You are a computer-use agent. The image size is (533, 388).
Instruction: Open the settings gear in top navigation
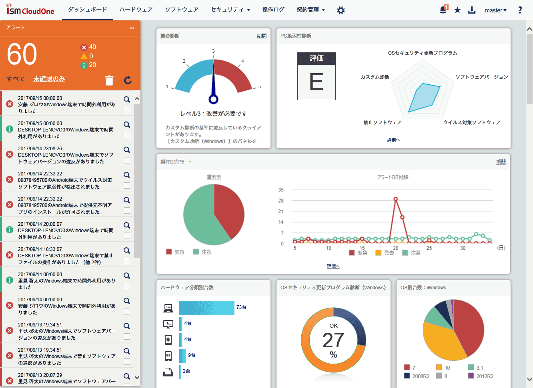341,10
